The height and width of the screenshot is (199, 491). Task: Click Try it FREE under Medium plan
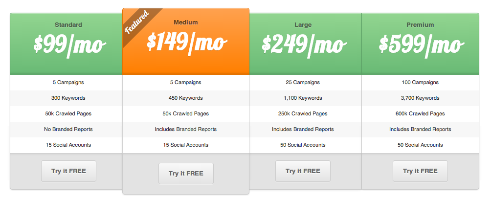[186, 174]
